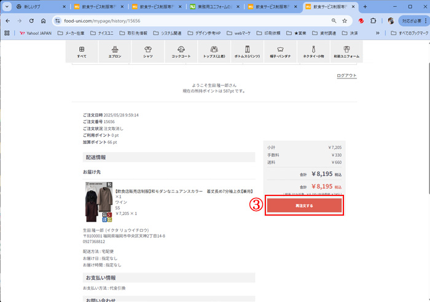The image size is (430, 302).
Task: View site information icon in address bar
Action: (57, 21)
